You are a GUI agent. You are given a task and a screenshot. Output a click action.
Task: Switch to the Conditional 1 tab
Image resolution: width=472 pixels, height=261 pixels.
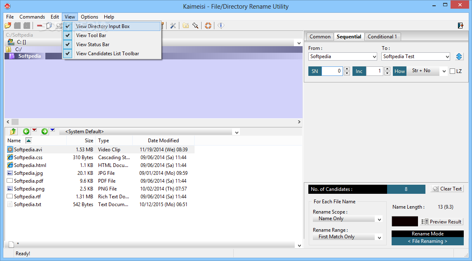coord(382,37)
